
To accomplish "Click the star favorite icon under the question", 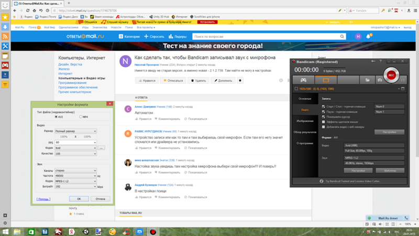I will click(x=240, y=81).
